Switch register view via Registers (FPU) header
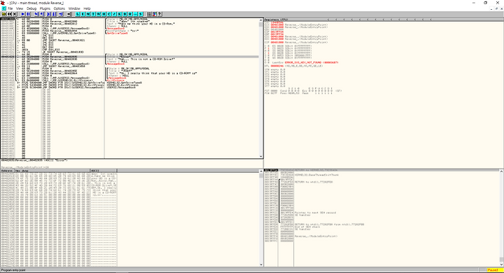This screenshot has width=504, height=273. point(276,20)
